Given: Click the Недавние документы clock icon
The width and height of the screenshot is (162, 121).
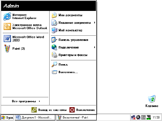Looking at the screenshot, I should click(x=54, y=23).
